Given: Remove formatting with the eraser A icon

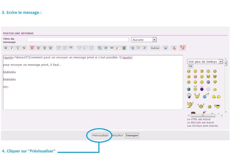Looking at the screenshot, I should [174, 48].
